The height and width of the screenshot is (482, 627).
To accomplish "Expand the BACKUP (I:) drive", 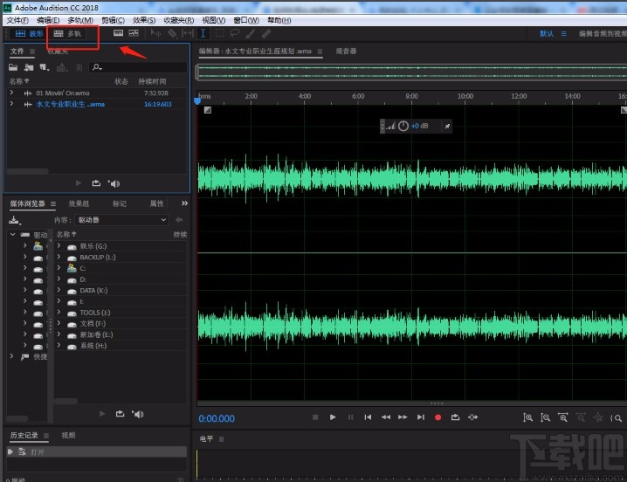I will [x=59, y=258].
